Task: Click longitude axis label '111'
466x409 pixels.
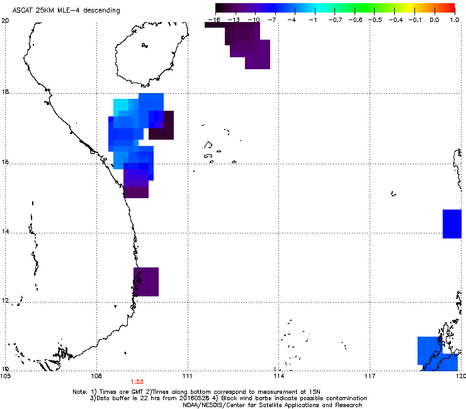Action: point(187,376)
